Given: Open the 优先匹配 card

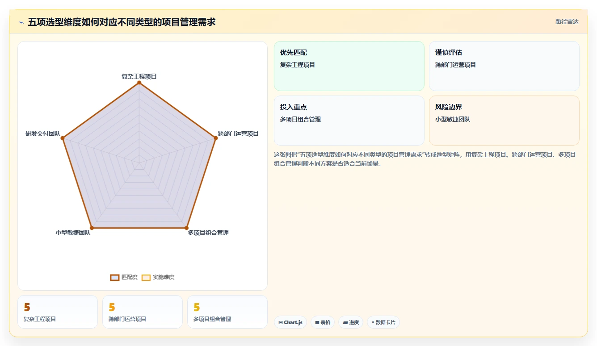Looking at the screenshot, I should click(349, 66).
